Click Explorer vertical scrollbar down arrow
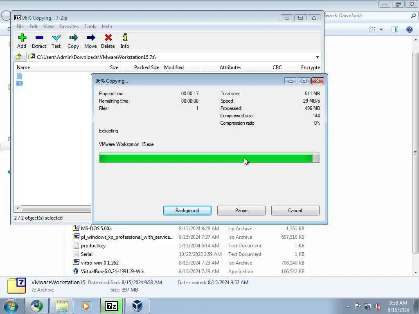This screenshot has width=419, height=314. coord(416,272)
